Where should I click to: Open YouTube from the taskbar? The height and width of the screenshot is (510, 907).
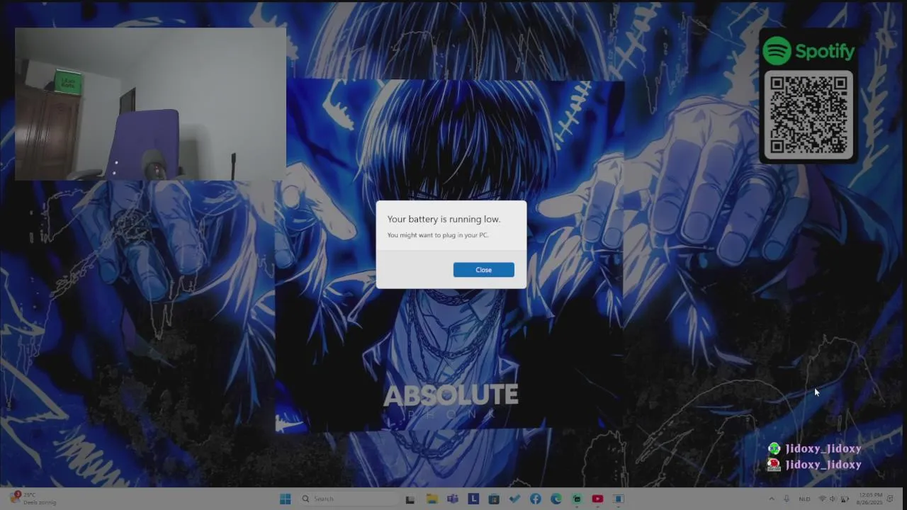597,499
